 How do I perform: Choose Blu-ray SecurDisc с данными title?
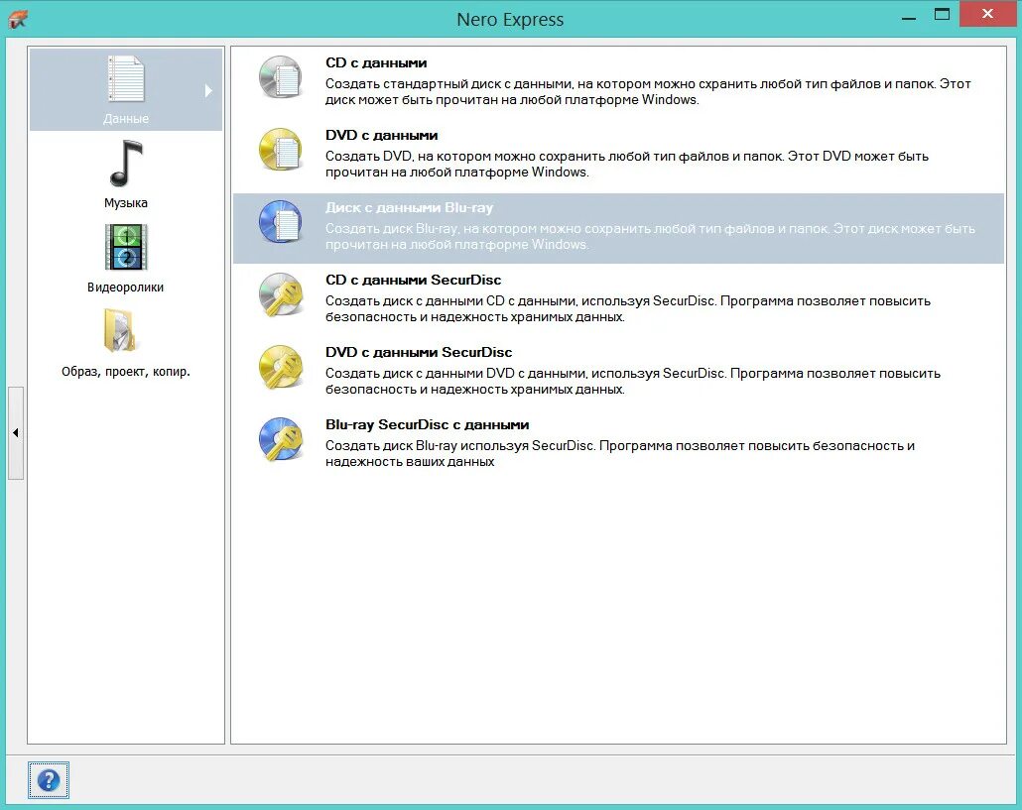click(x=427, y=424)
